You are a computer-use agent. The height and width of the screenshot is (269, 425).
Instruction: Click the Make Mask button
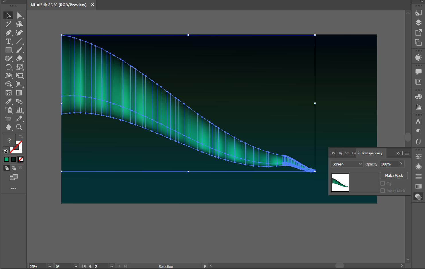[x=394, y=176]
